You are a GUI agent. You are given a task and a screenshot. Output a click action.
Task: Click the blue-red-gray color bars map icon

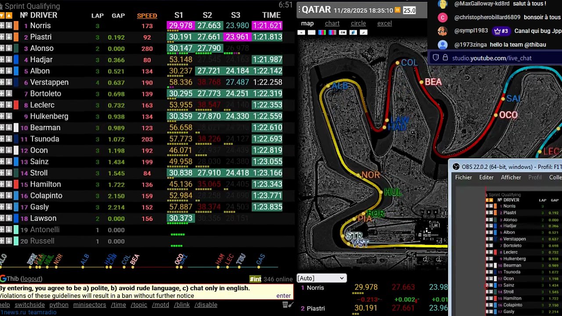click(332, 32)
